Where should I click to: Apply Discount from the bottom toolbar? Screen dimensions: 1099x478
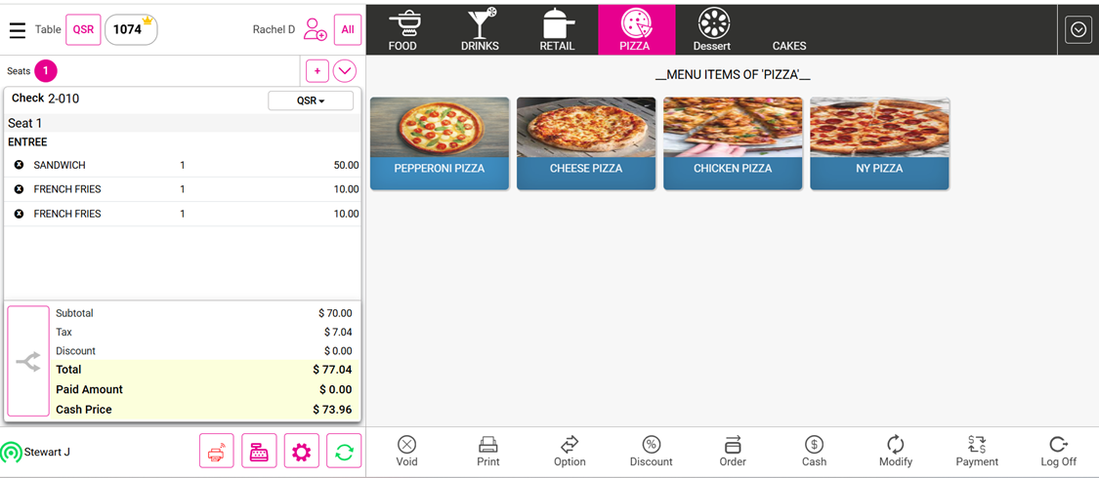[x=651, y=452]
